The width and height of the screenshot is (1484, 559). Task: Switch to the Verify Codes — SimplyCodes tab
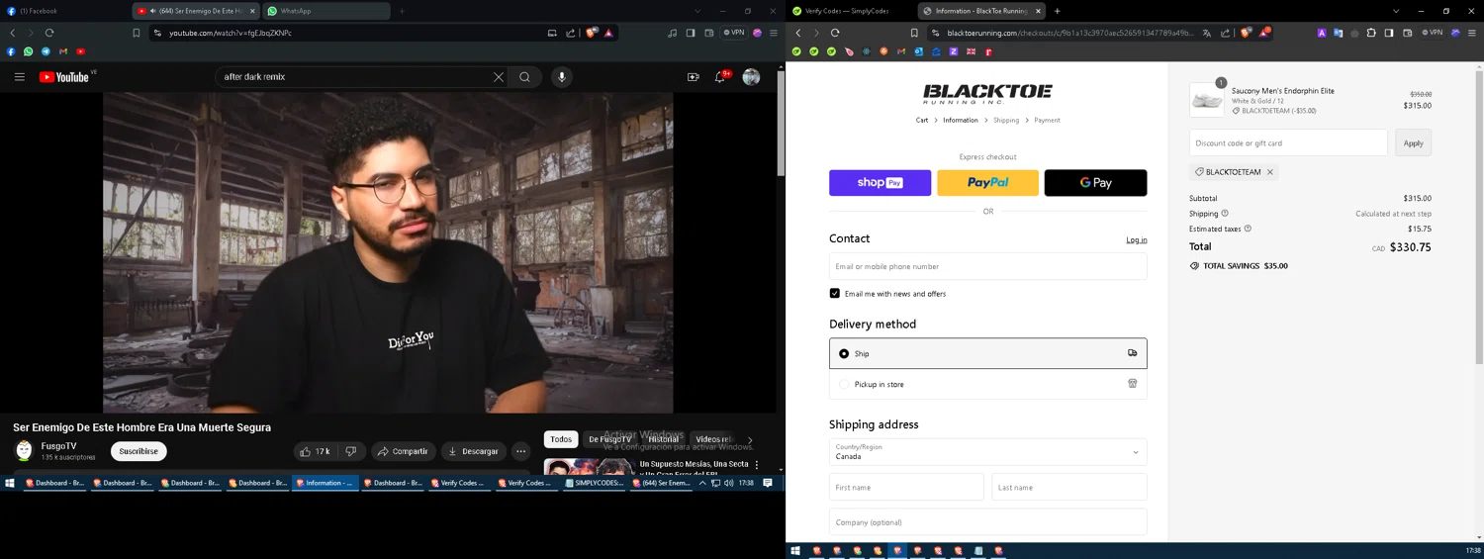point(851,11)
